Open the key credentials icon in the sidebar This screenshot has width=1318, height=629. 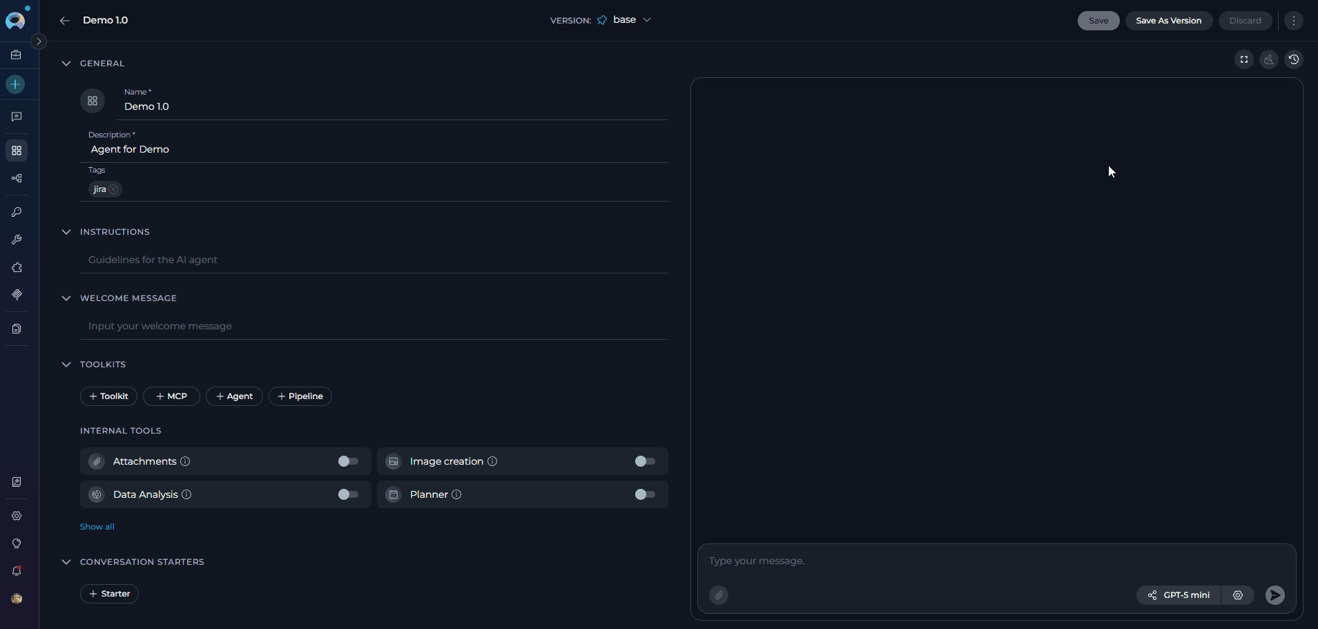tap(17, 212)
